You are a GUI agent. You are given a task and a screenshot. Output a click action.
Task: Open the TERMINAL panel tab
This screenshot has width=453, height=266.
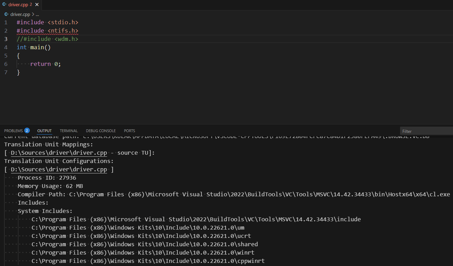point(69,131)
